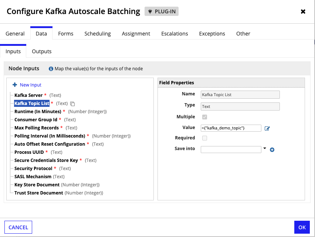Image resolution: width=315 pixels, height=237 pixels.
Task: Click into the Value expression field
Action: pyautogui.click(x=231, y=128)
